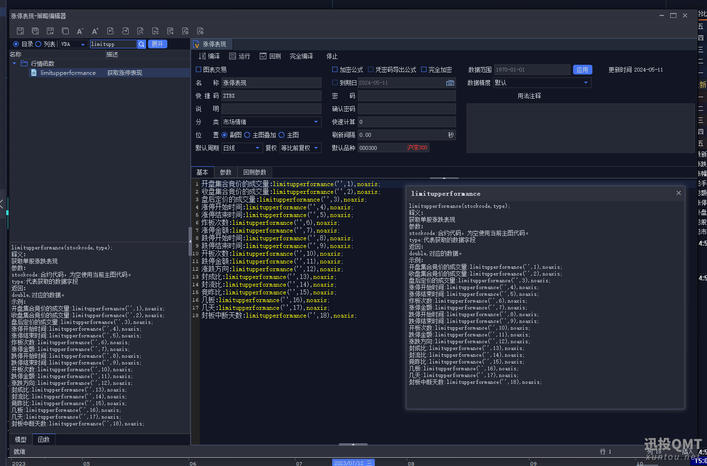This screenshot has height=466, width=707.
Task: Select limitupperformance function in tree
Action: pyautogui.click(x=100, y=73)
